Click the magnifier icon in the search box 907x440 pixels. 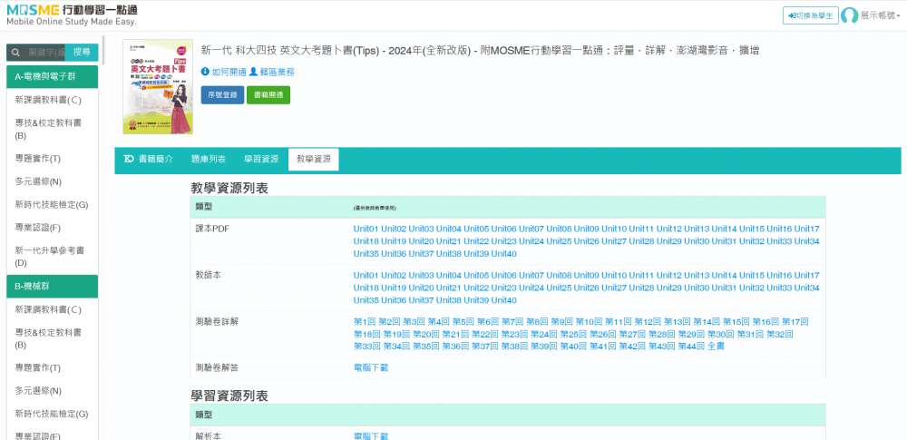pos(16,53)
